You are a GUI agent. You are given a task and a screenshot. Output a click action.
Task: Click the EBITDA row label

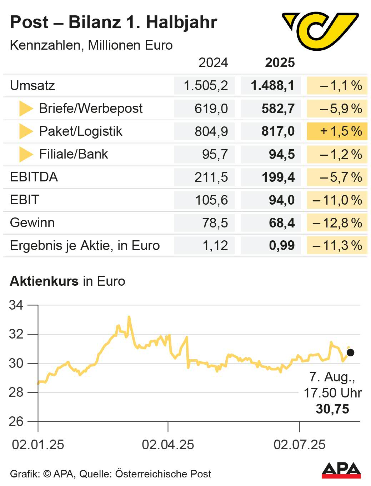(34, 177)
